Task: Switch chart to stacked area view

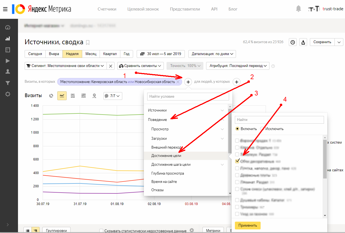Action: [x=73, y=96]
